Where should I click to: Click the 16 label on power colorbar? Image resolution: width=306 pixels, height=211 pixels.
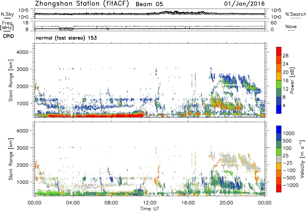click(285, 81)
